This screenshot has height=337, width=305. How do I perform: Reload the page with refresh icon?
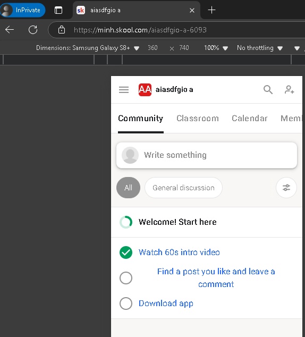pyautogui.click(x=33, y=30)
